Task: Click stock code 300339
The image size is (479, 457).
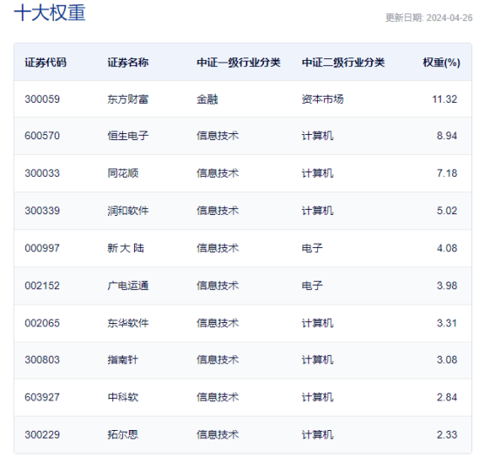Action: pos(42,211)
